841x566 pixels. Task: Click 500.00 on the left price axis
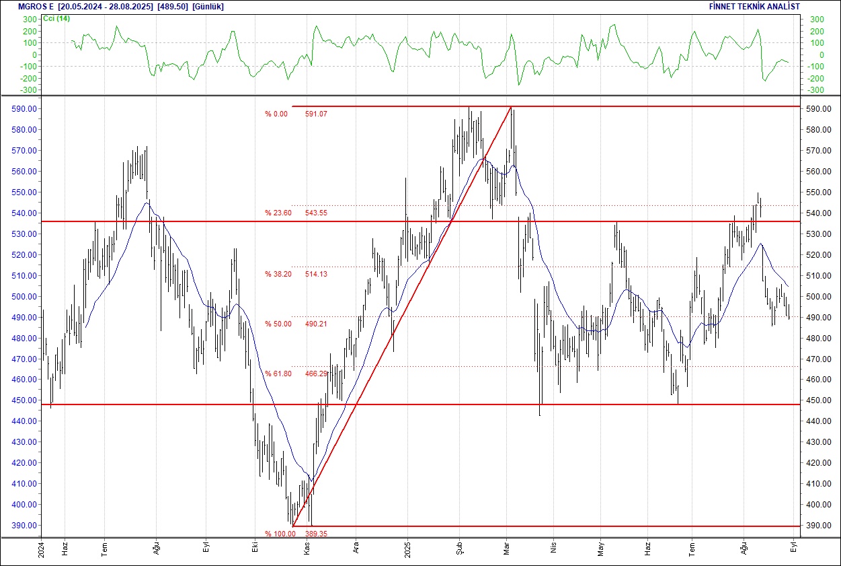tap(26, 296)
